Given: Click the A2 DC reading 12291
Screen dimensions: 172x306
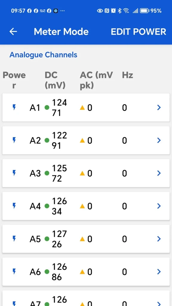Looking at the screenshot, I should (x=59, y=140).
